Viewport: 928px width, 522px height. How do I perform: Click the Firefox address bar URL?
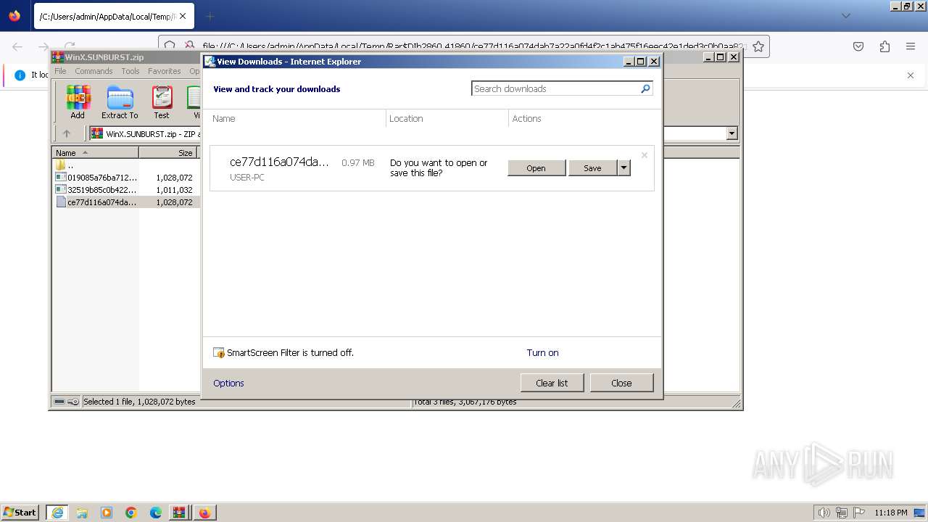coord(474,46)
